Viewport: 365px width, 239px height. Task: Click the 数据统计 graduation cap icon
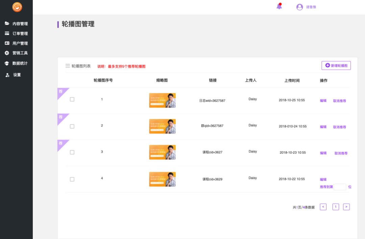pyautogui.click(x=7, y=63)
